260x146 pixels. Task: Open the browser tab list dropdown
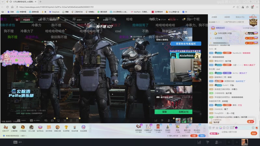(3, 2)
